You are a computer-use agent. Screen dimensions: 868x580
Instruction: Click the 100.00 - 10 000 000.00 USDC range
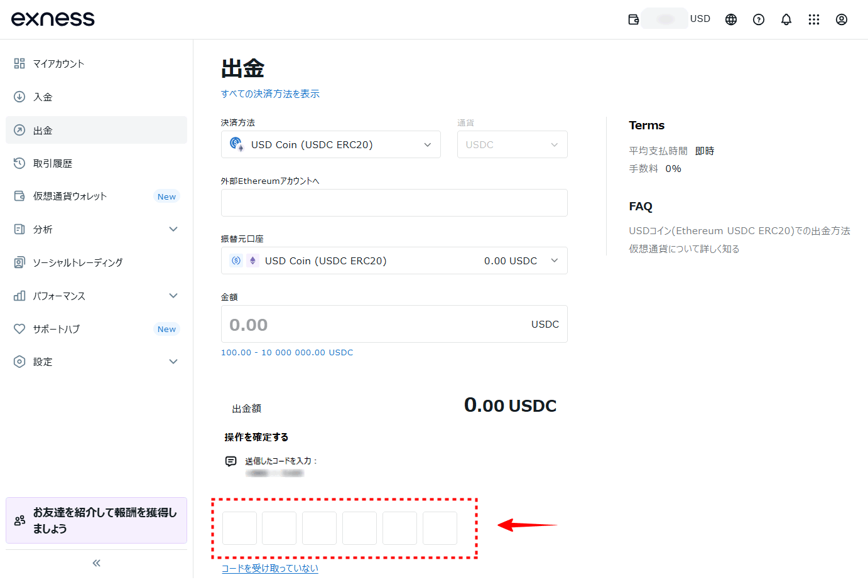(287, 353)
